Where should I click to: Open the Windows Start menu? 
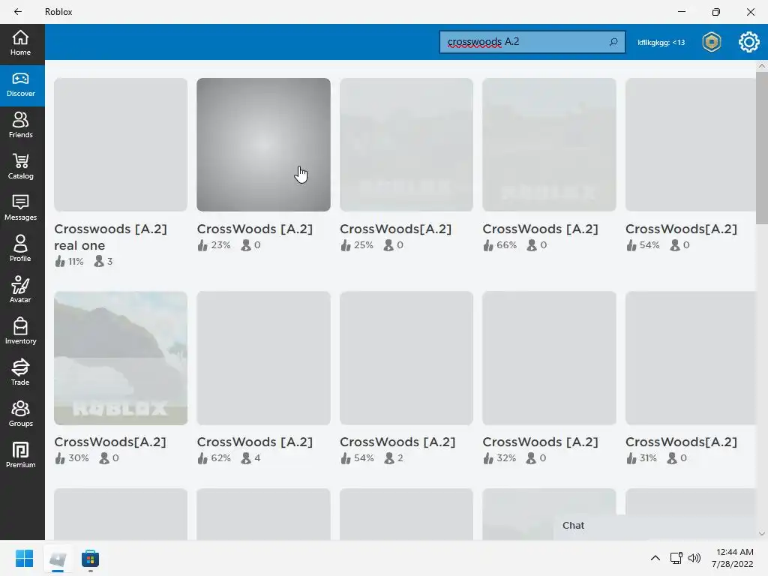point(24,558)
